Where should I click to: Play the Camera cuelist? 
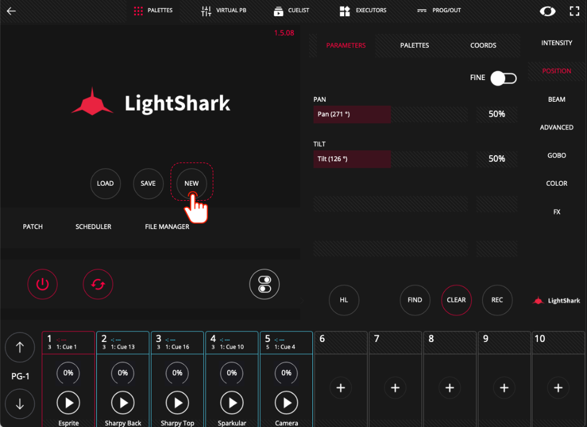[x=286, y=403]
